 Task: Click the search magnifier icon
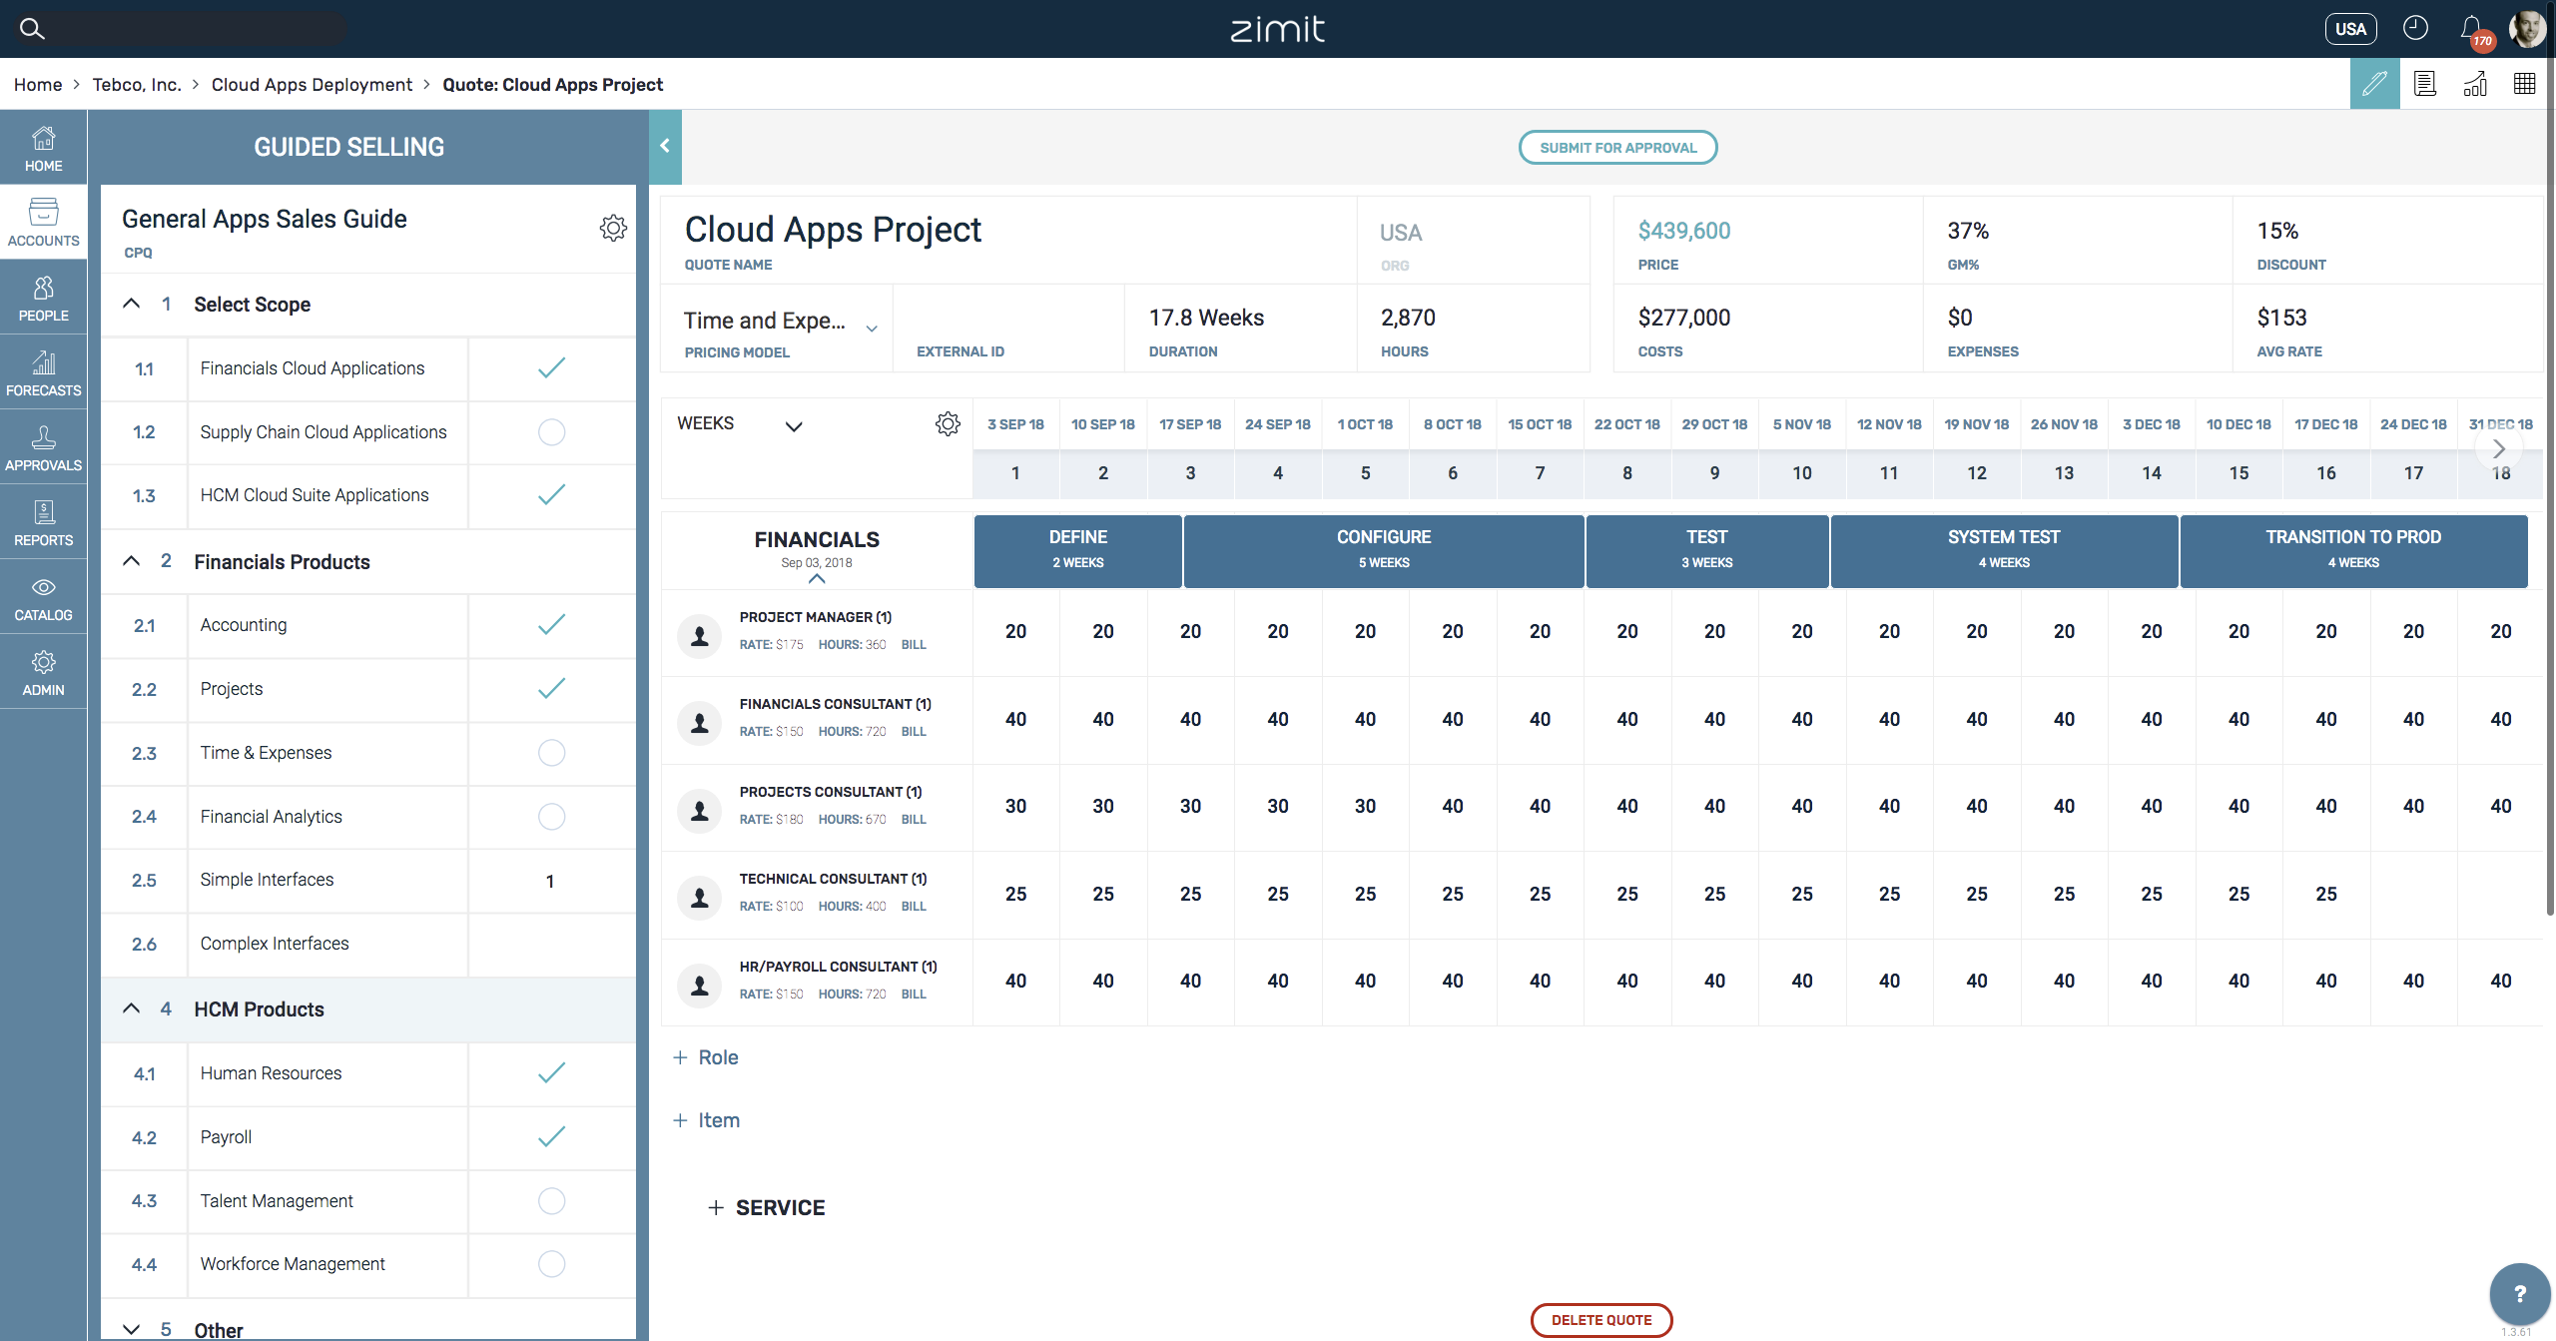32,28
